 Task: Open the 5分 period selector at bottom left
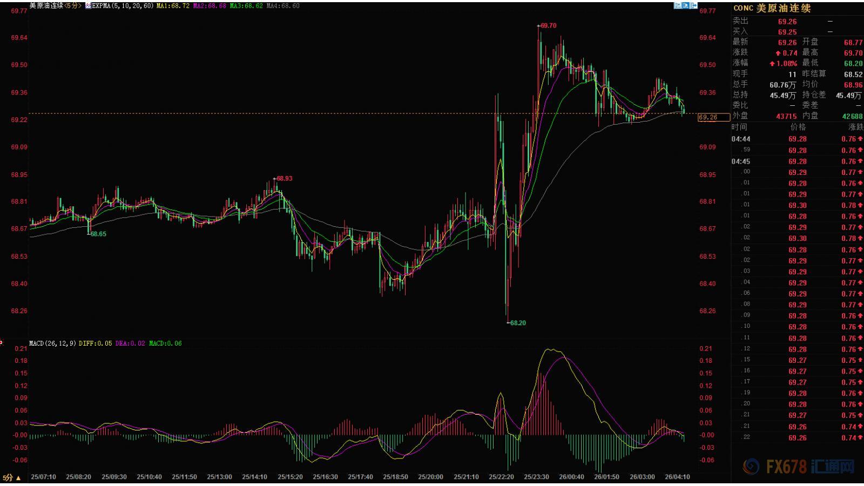[12, 478]
